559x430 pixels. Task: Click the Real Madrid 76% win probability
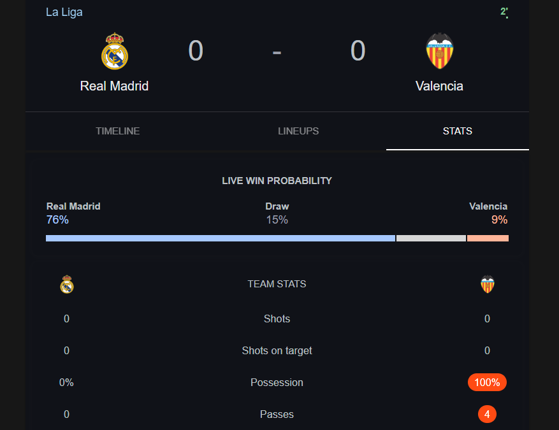pos(57,220)
